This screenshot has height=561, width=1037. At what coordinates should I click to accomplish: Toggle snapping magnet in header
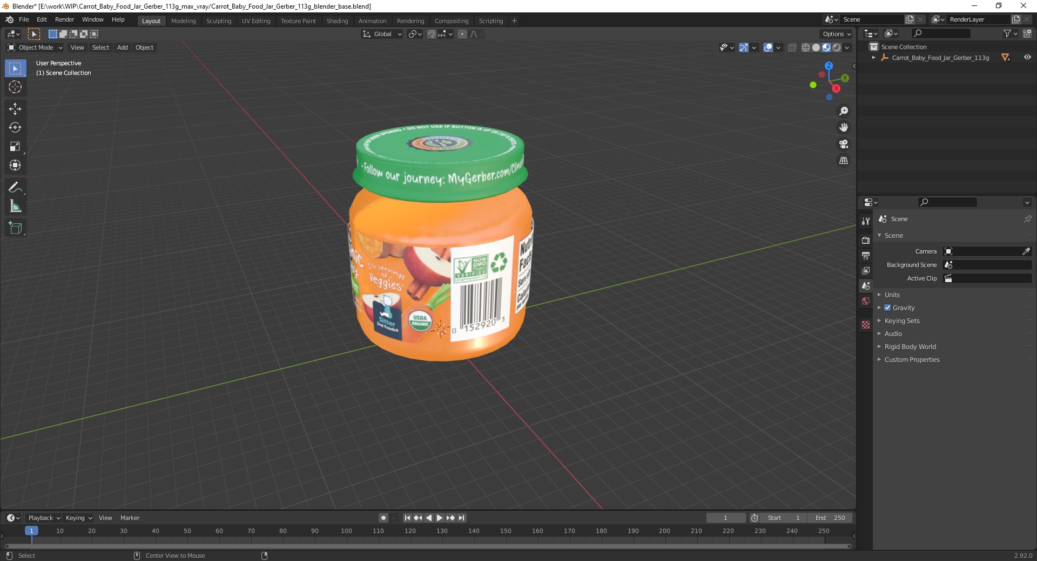pos(431,34)
